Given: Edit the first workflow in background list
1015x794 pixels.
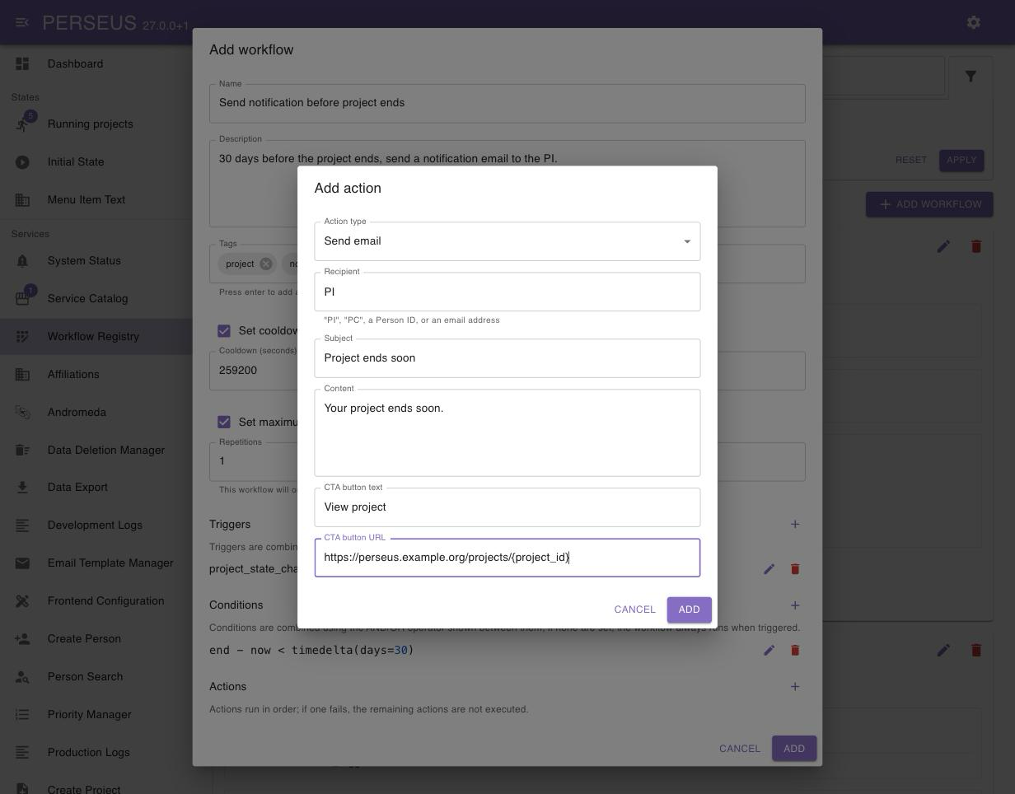Looking at the screenshot, I should [x=943, y=246].
